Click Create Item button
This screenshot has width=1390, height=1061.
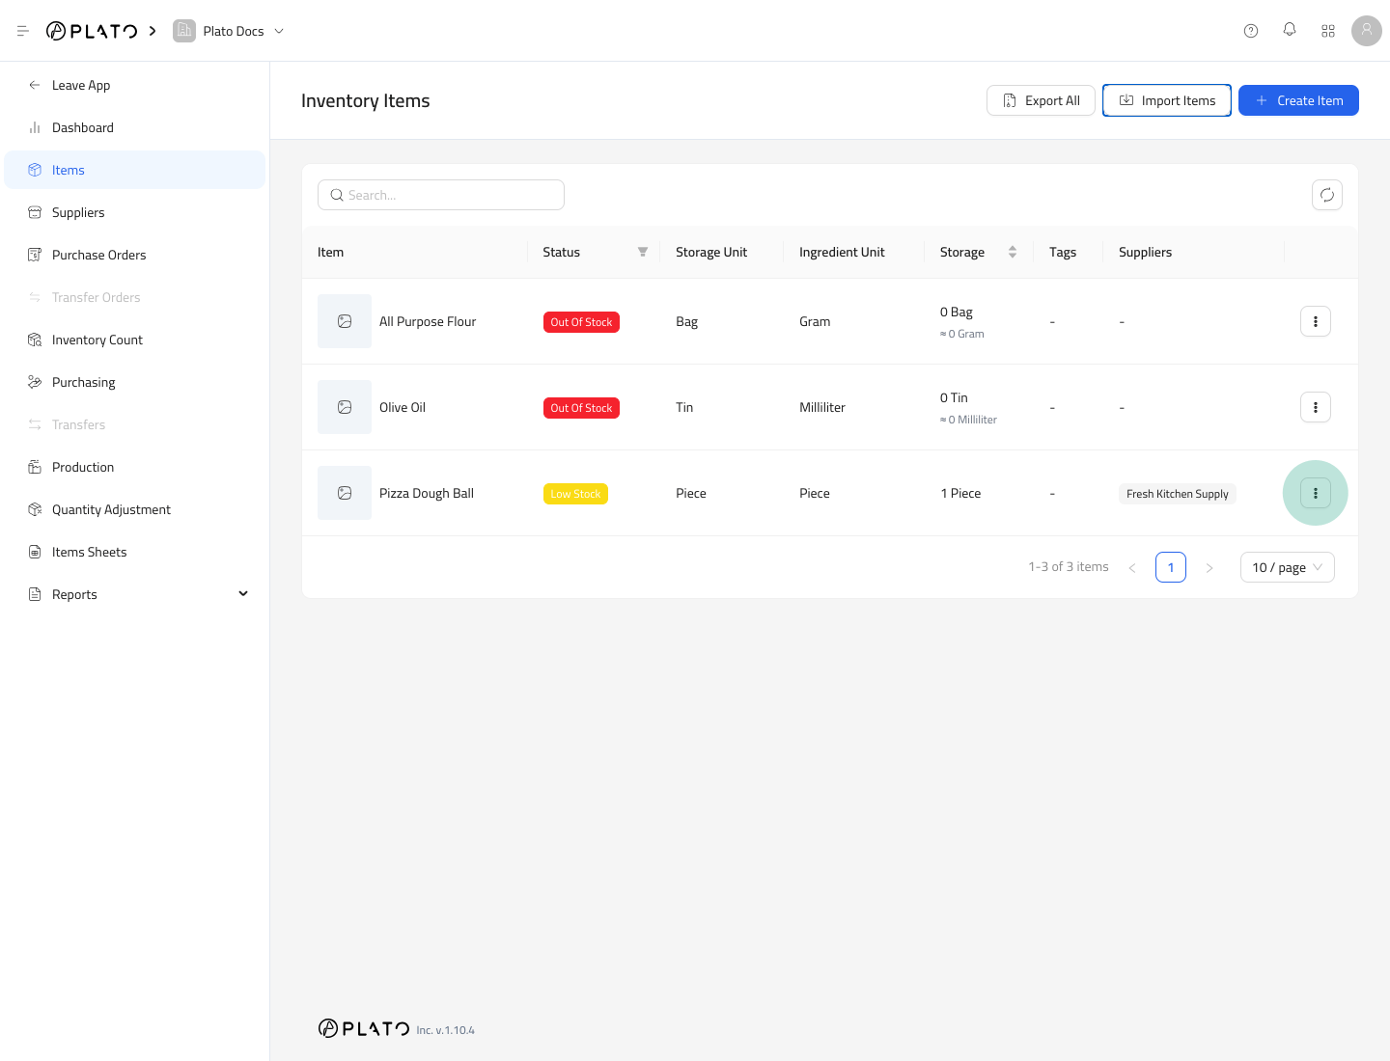tap(1298, 100)
